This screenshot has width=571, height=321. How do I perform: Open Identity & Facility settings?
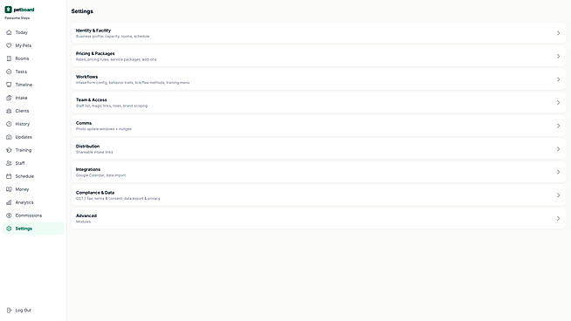click(319, 33)
